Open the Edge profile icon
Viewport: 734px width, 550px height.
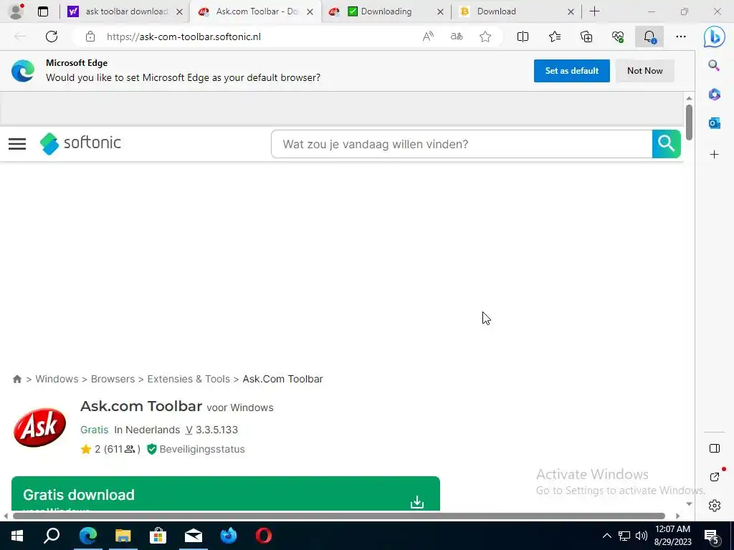[16, 11]
